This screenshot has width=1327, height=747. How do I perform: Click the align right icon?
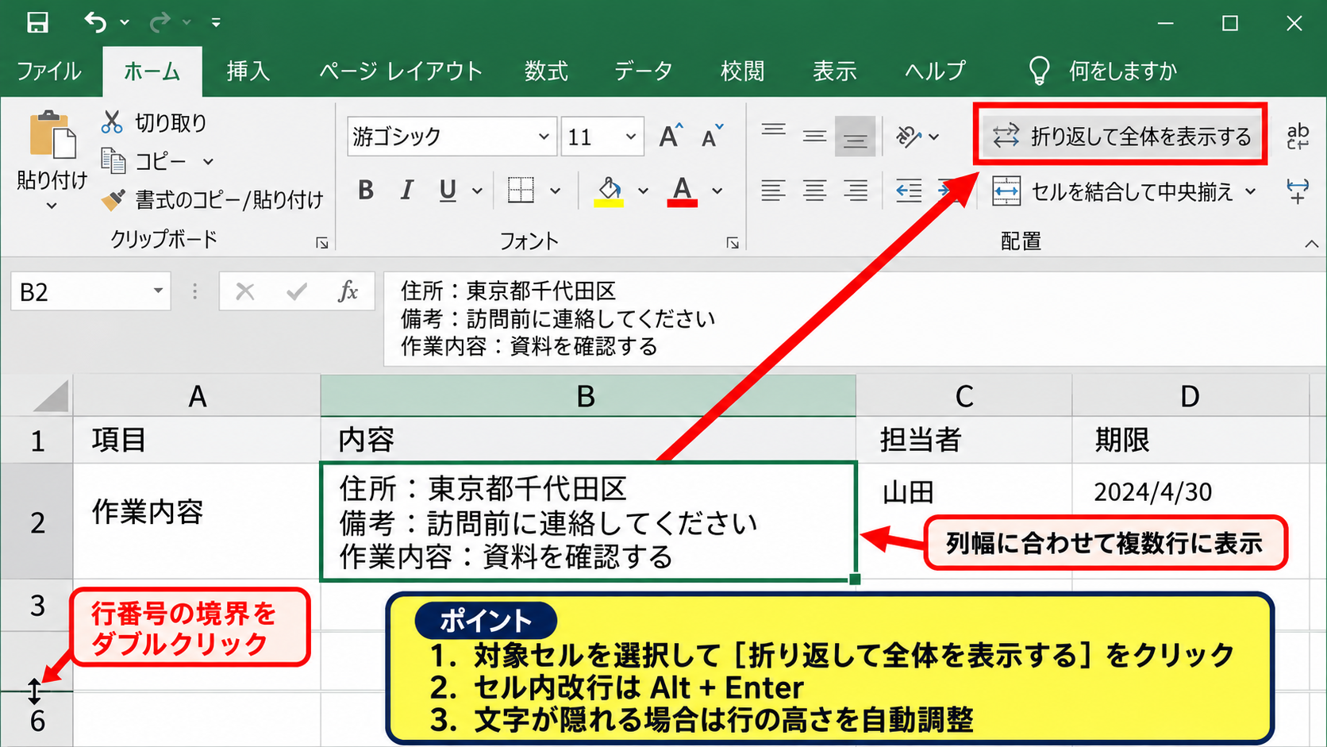tap(856, 191)
